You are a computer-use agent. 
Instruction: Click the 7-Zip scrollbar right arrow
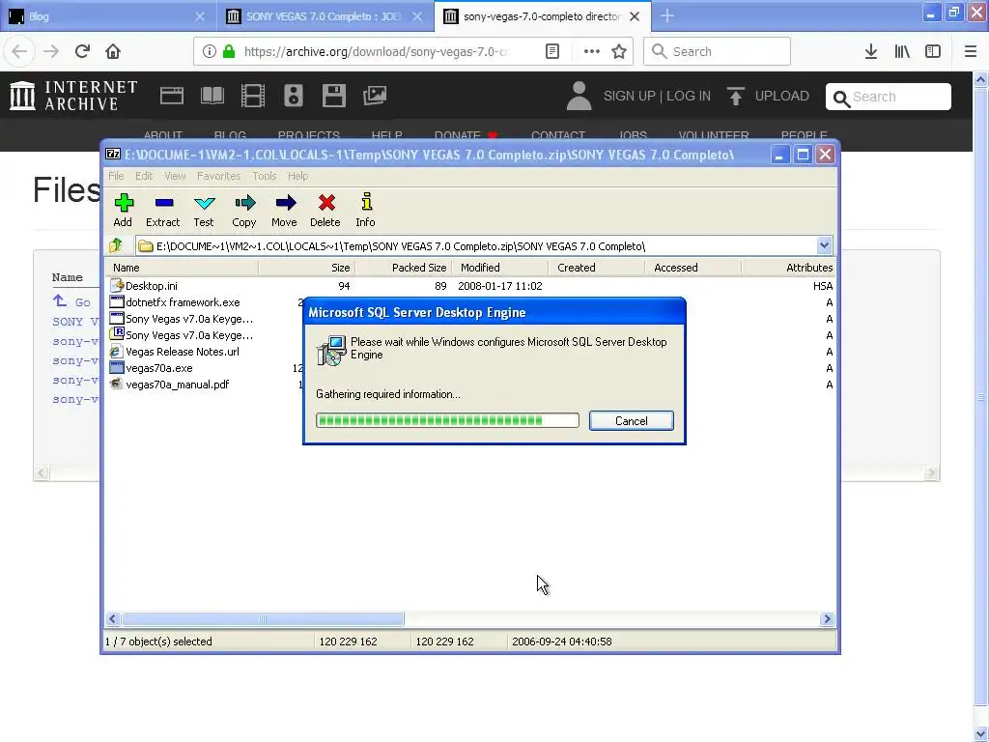click(x=827, y=619)
